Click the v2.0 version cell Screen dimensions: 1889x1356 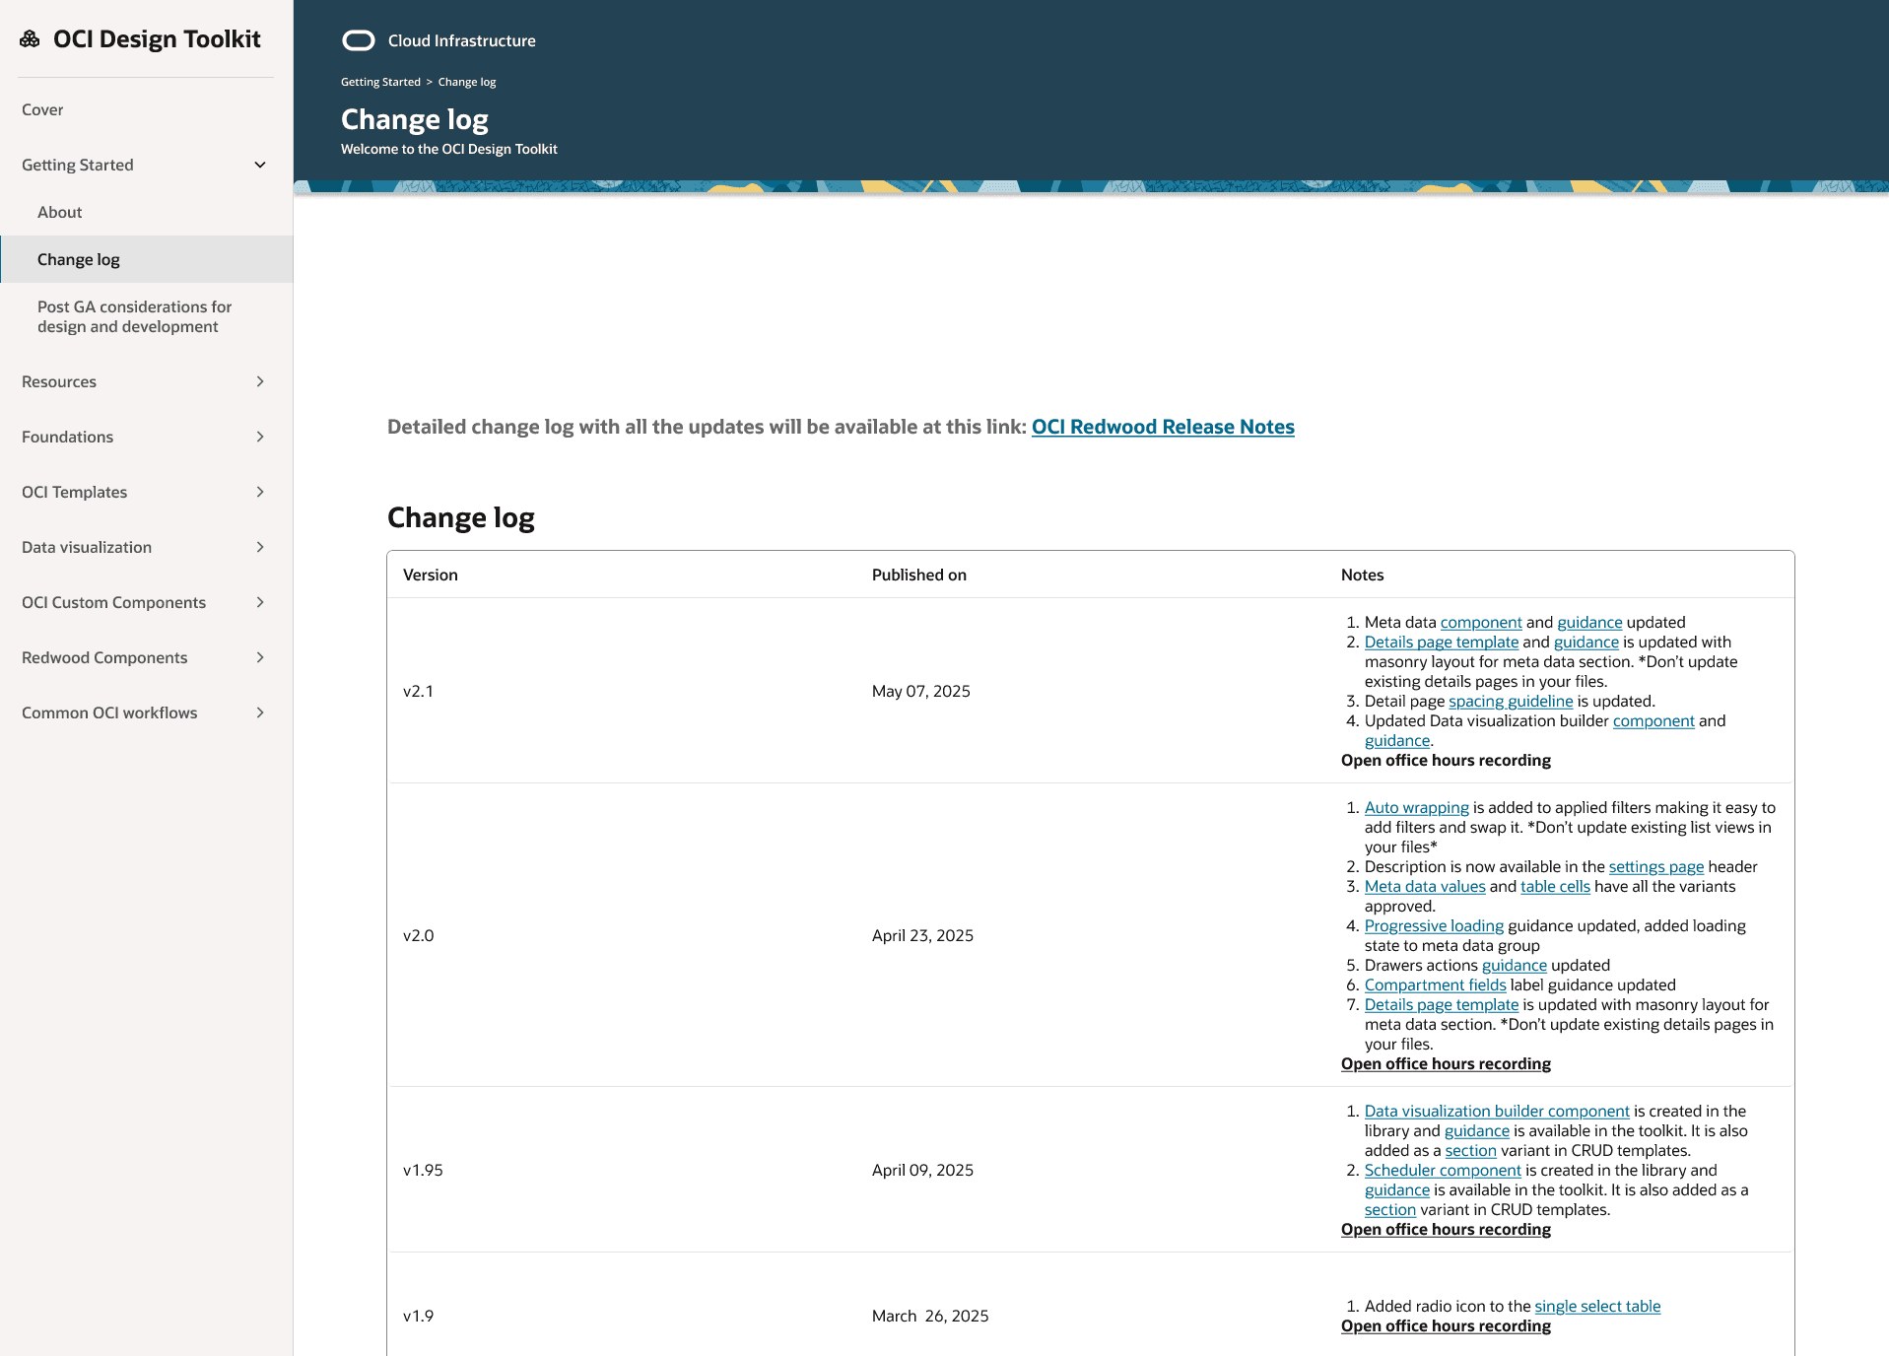[419, 935]
